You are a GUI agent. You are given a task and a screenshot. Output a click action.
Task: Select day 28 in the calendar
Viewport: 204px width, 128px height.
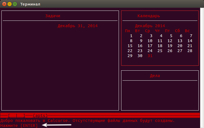(190, 51)
